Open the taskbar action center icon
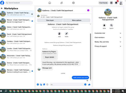 [x=123, y=91]
